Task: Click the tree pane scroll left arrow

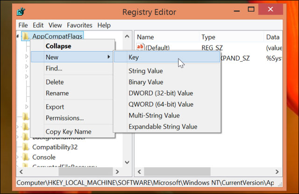Action: pyautogui.click(x=21, y=172)
